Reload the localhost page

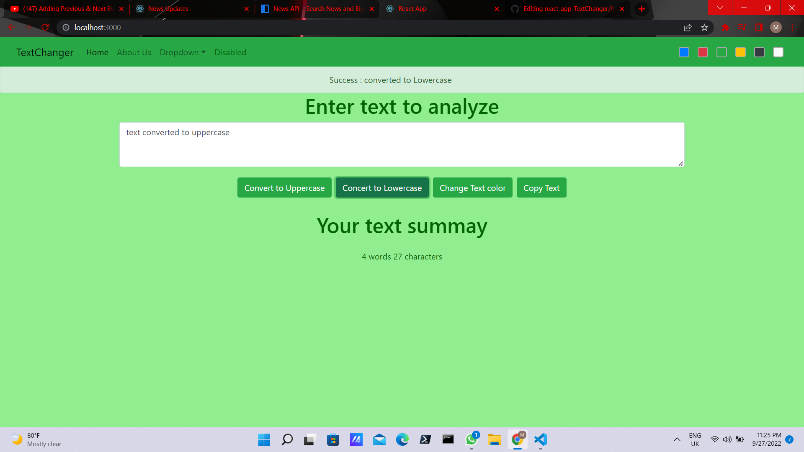[x=45, y=28]
